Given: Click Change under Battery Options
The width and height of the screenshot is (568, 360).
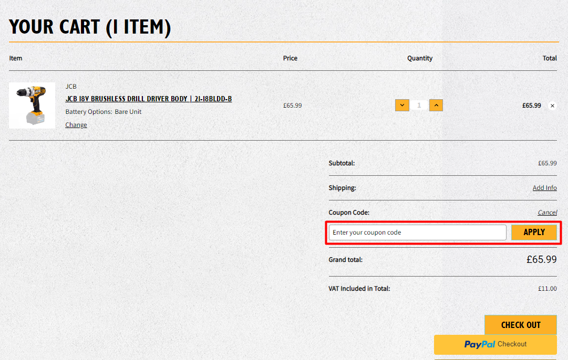Looking at the screenshot, I should click(x=76, y=125).
